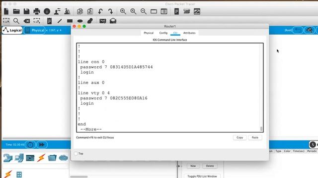The image size is (318, 178).
Task: Select the End Devices category icon
Action: pyautogui.click(x=19, y=158)
